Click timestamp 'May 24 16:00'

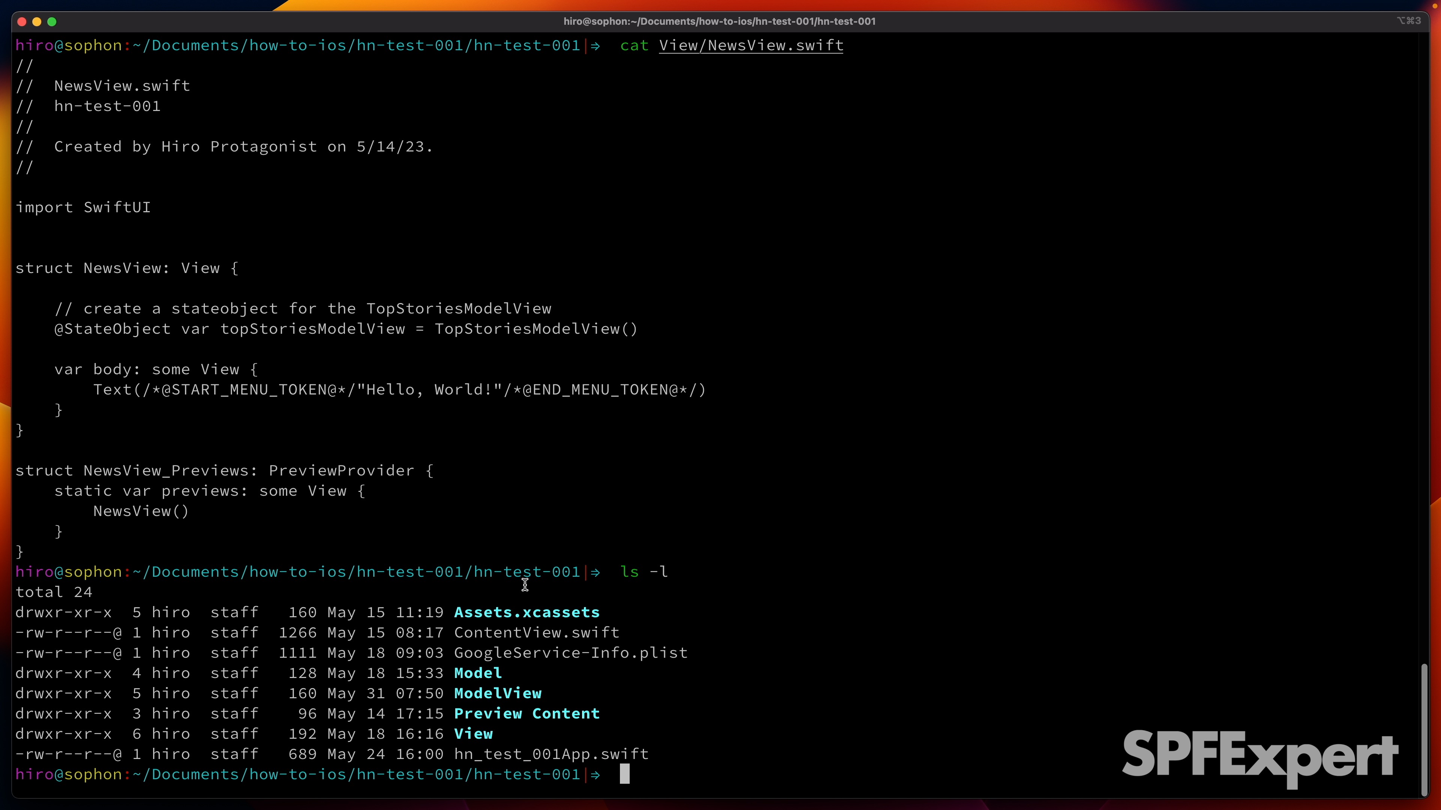tap(385, 754)
